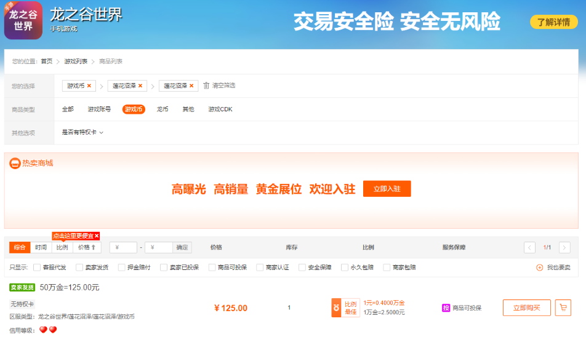Check the 卖家发货 filter box
Screen dimensions: 586x337
click(x=79, y=268)
